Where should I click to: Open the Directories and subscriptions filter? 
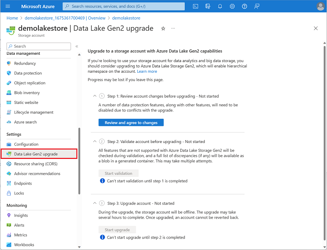(x=208, y=6)
